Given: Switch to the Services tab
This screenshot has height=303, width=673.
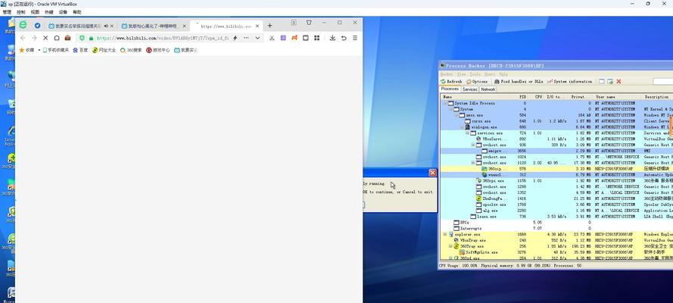Looking at the screenshot, I should pyautogui.click(x=469, y=89).
